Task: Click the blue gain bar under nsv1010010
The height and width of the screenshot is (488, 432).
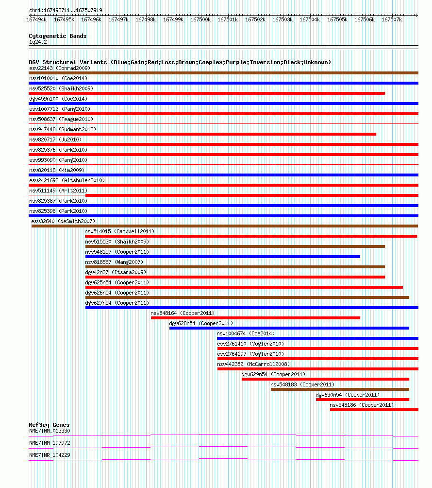Action: tap(223, 84)
